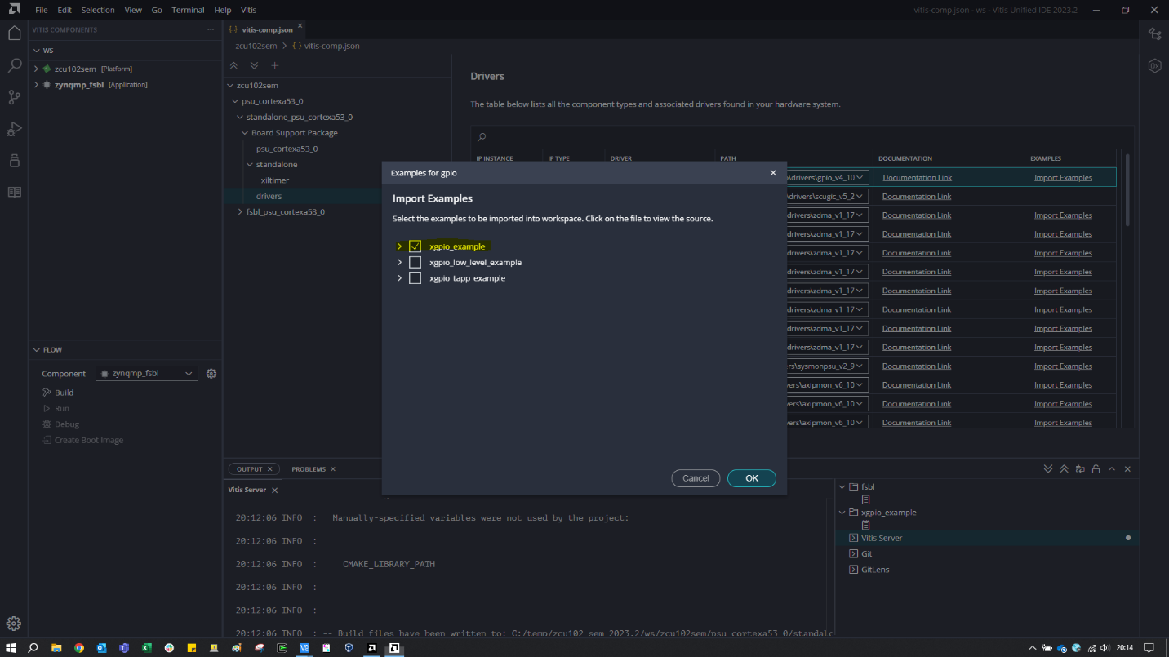Expand the fsbl_psu_cortexa53_0 tree node
The image size is (1169, 657).
(x=239, y=212)
